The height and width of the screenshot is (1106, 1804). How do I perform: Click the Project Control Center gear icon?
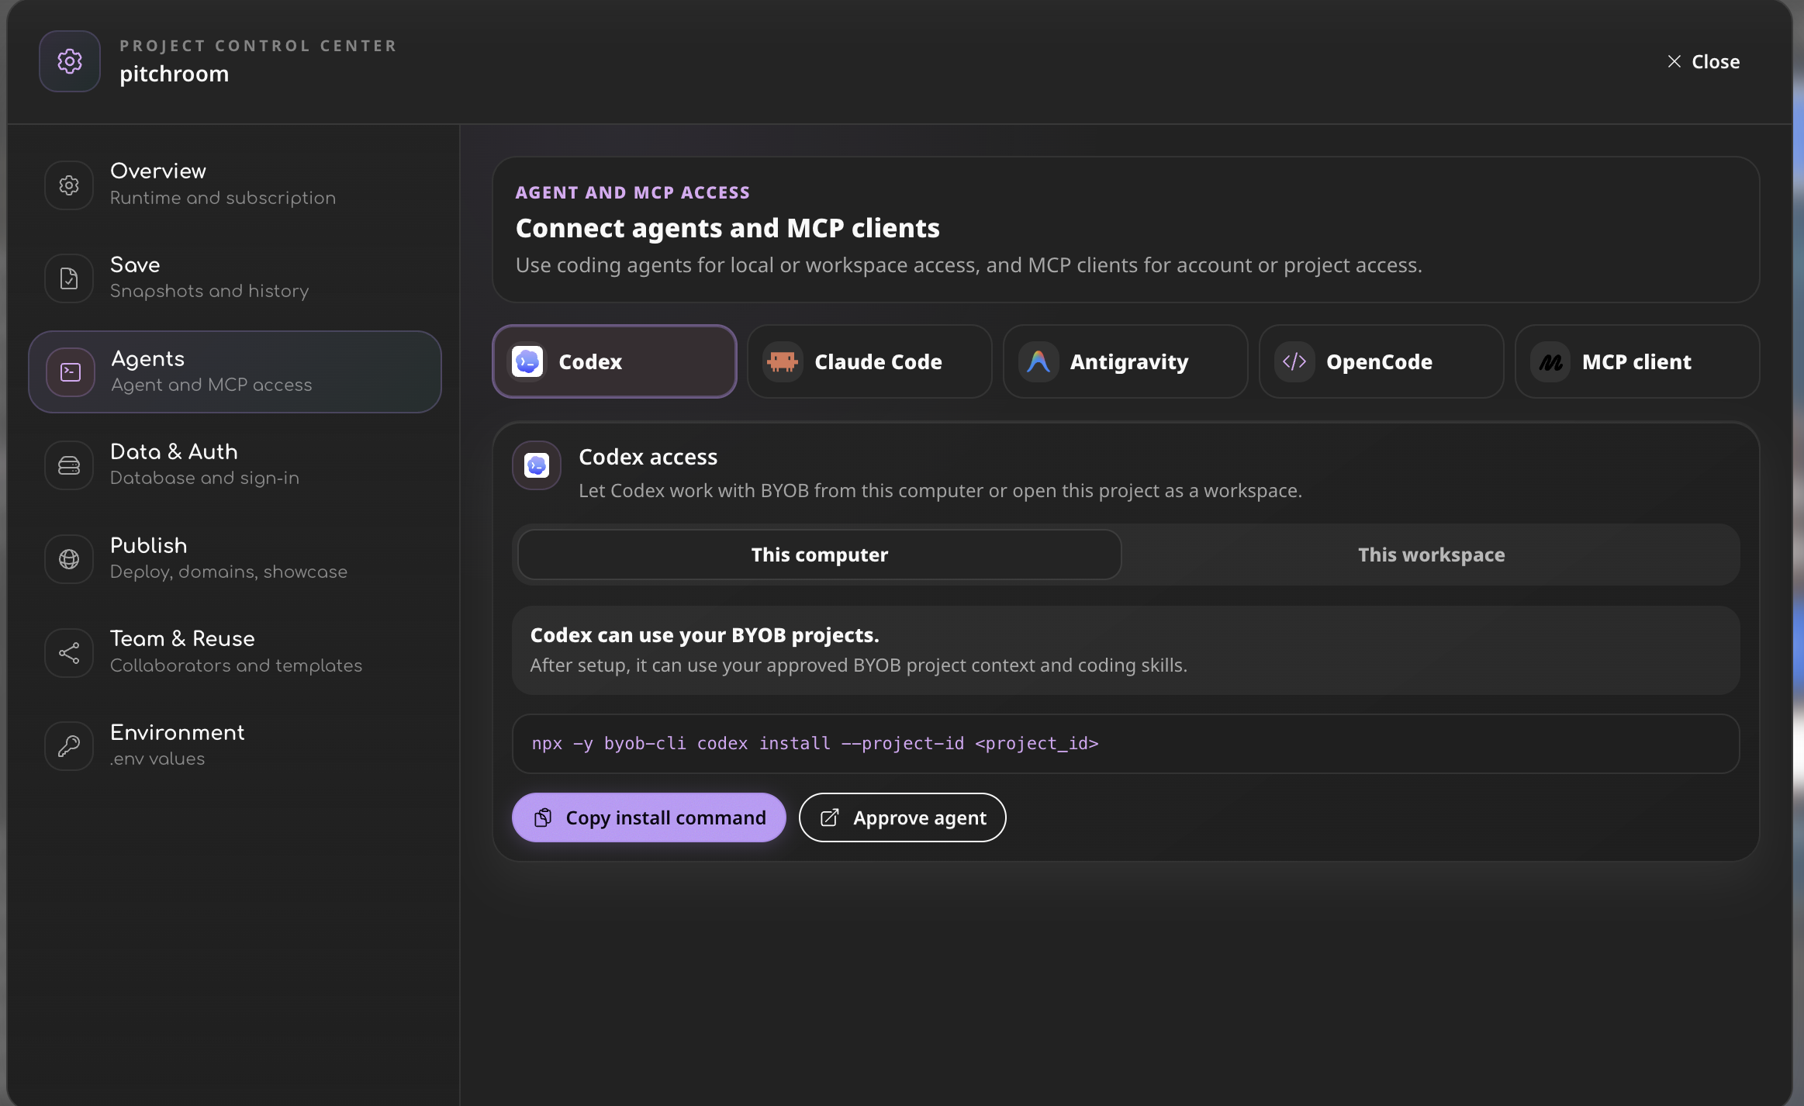click(70, 61)
